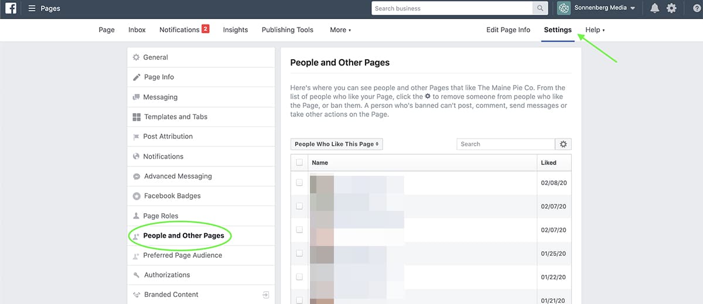The image size is (703, 304).
Task: Open the Page Roles settings section
Action: (x=201, y=216)
